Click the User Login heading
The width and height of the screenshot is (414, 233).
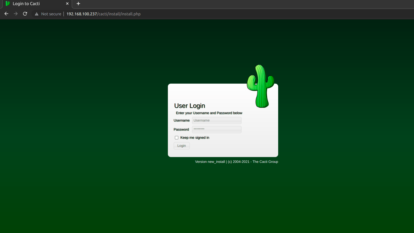tap(189, 106)
